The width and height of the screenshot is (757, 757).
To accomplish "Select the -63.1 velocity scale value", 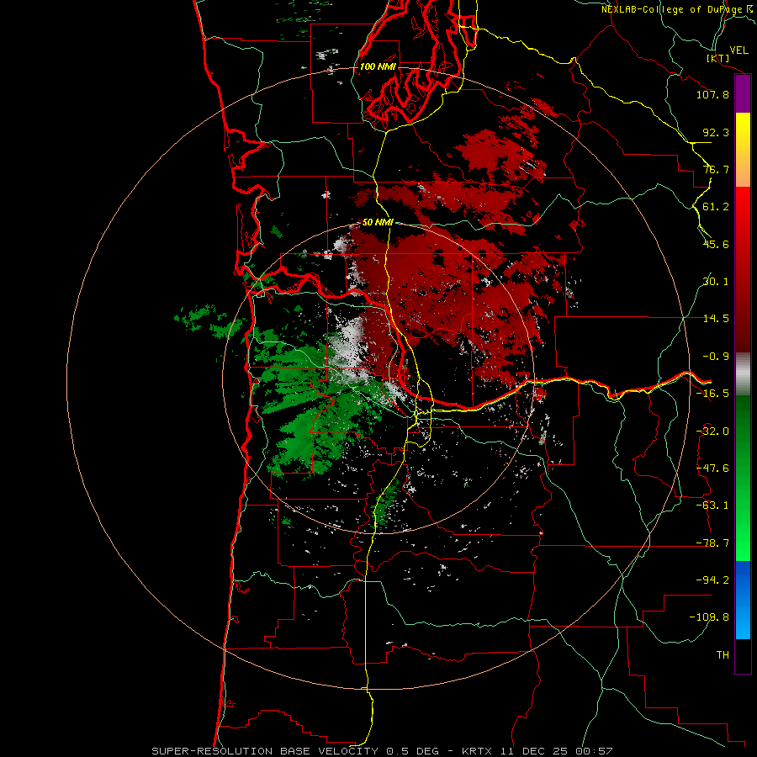I will [x=712, y=506].
